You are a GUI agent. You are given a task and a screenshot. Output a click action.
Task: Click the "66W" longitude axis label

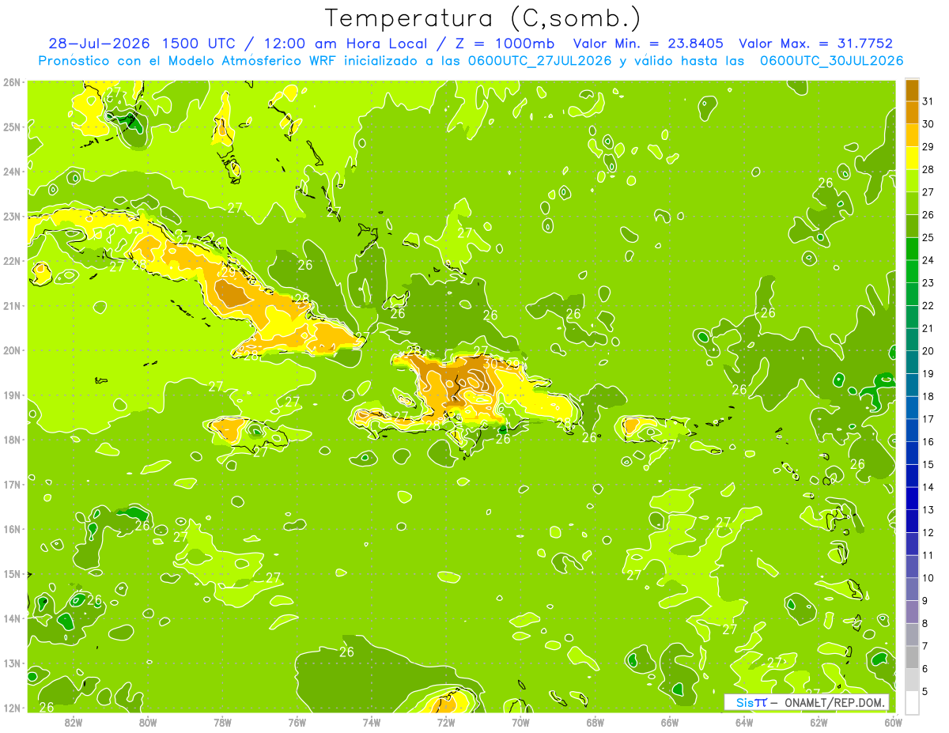(670, 722)
